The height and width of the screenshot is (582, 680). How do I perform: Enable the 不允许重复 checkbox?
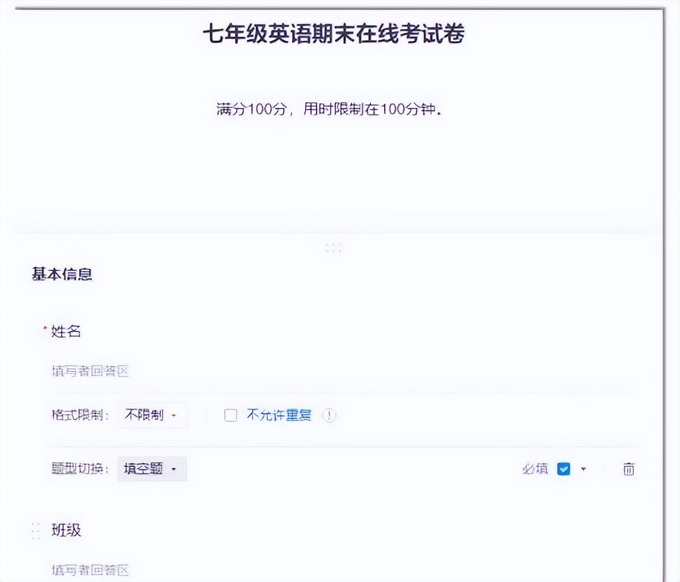click(230, 415)
